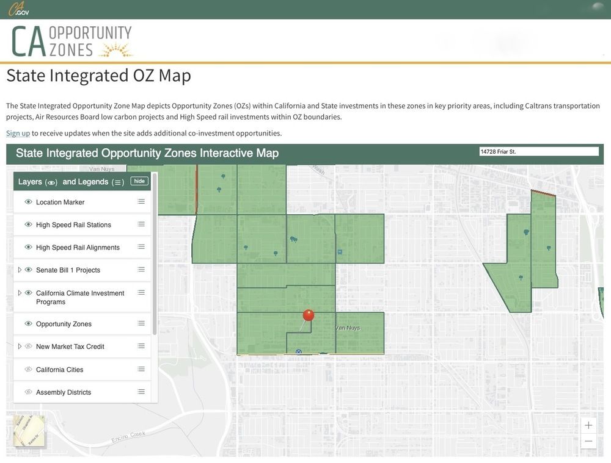Follow the Sign up link
The width and height of the screenshot is (611, 463).
(x=18, y=133)
